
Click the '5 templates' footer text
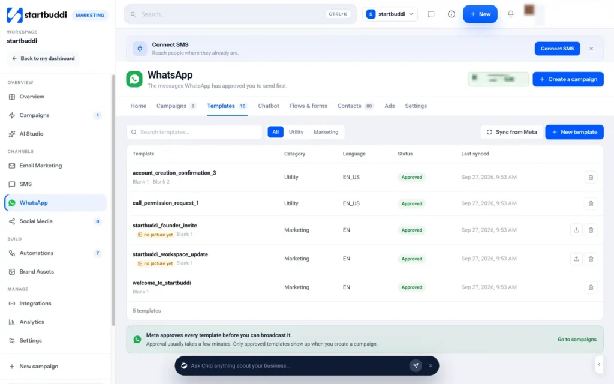(146, 311)
